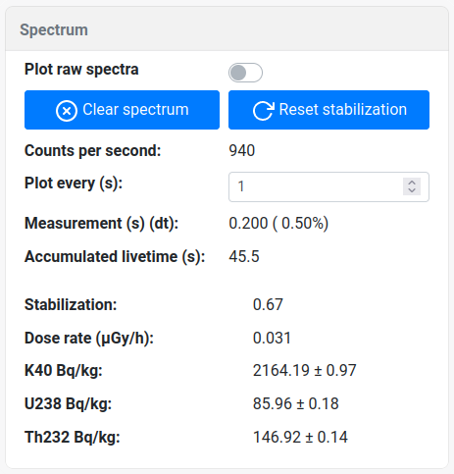Viewport: 454px width, 474px height.
Task: Click the Accumulated livetime value 45.5
Action: [244, 256]
